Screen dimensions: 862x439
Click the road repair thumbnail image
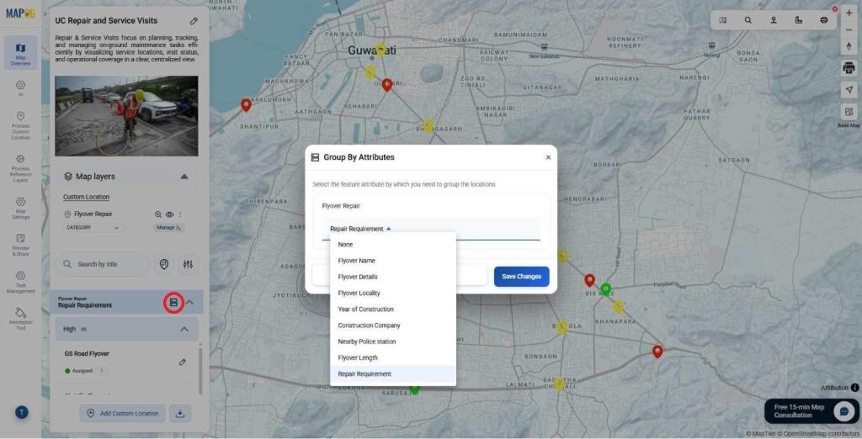point(126,116)
